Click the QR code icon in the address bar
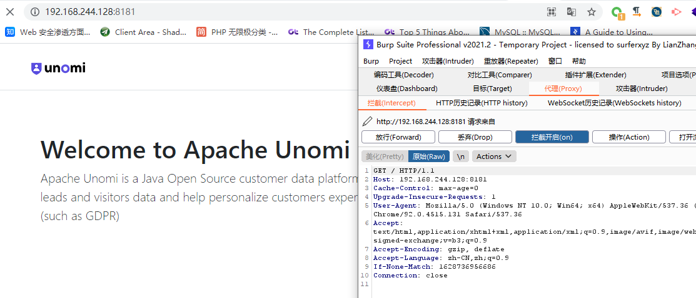This screenshot has width=696, height=298. (x=552, y=12)
